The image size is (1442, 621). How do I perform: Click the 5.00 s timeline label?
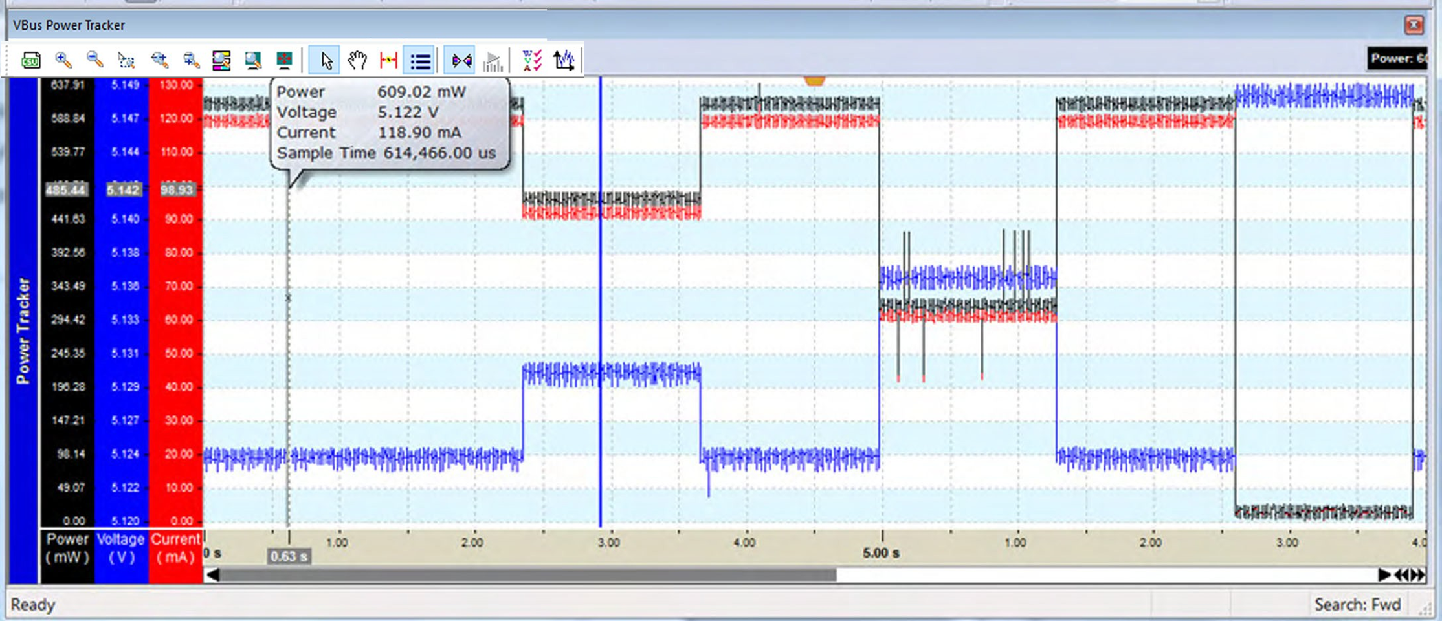click(x=881, y=553)
